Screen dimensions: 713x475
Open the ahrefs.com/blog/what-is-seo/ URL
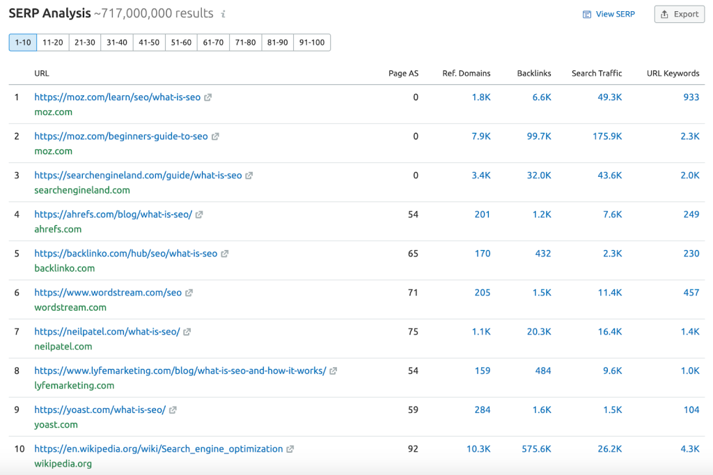point(113,215)
